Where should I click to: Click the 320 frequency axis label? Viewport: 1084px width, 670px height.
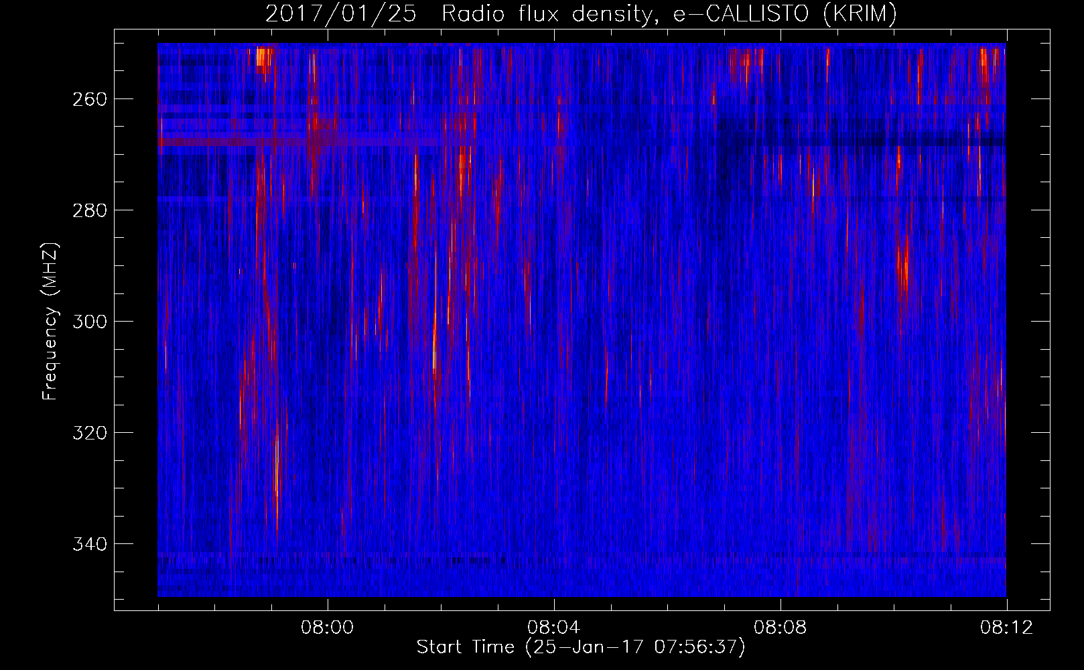[x=89, y=433]
